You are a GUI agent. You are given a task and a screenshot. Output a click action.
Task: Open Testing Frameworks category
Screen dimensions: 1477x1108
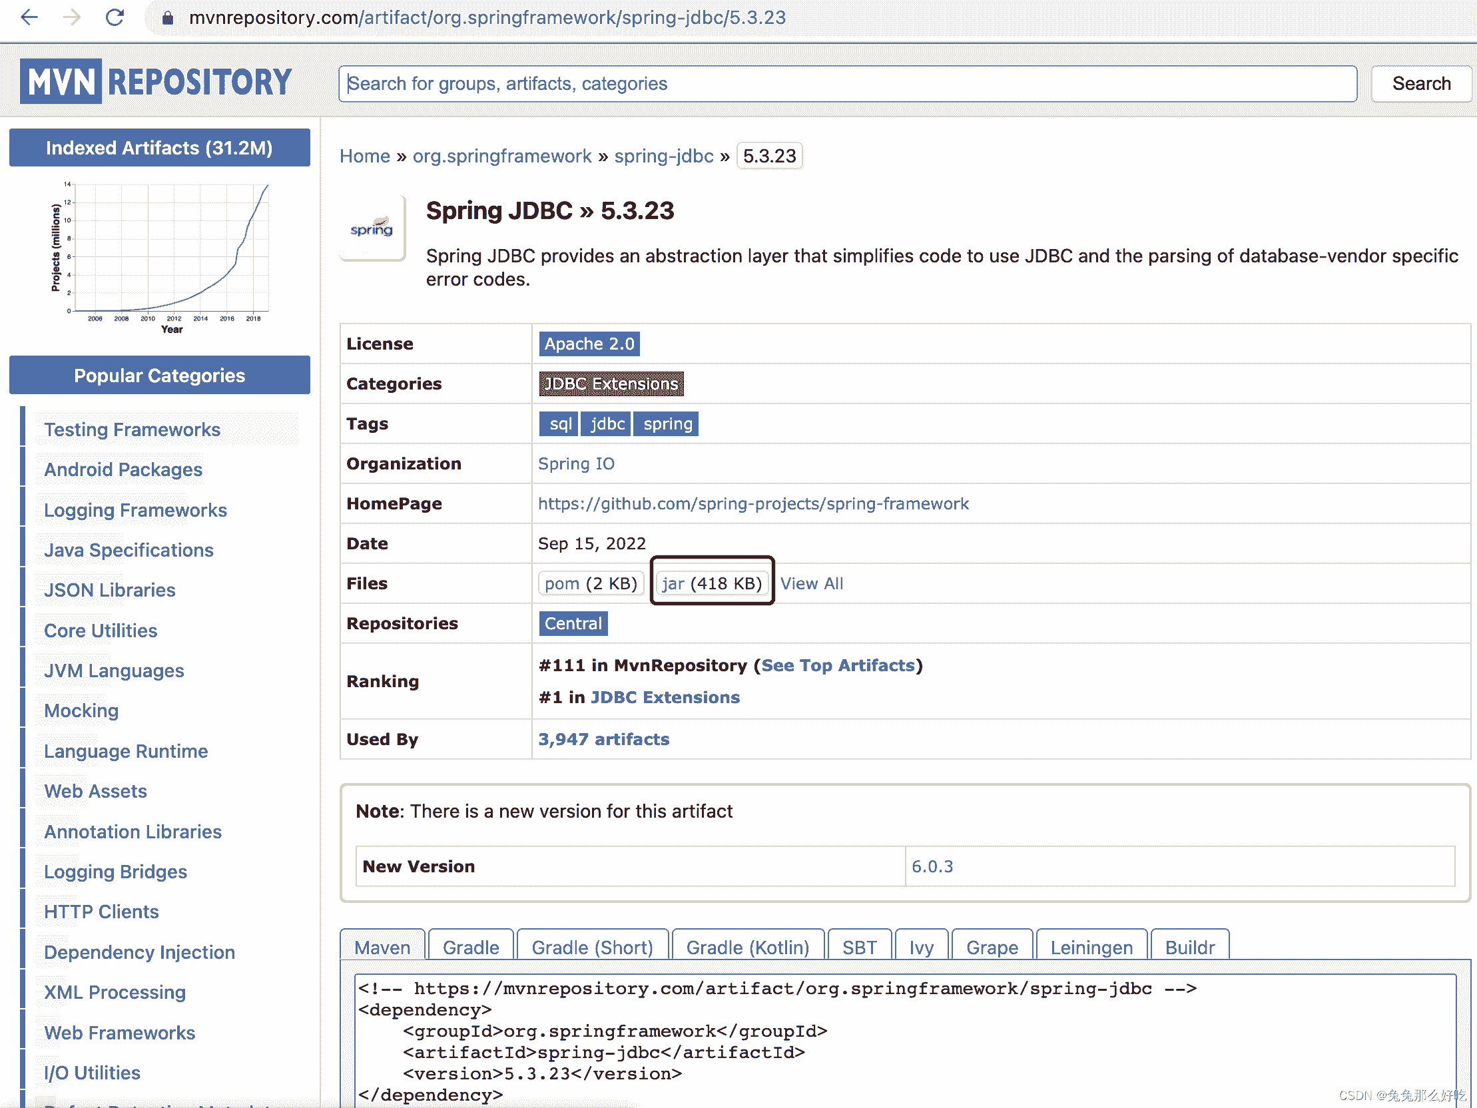133,429
